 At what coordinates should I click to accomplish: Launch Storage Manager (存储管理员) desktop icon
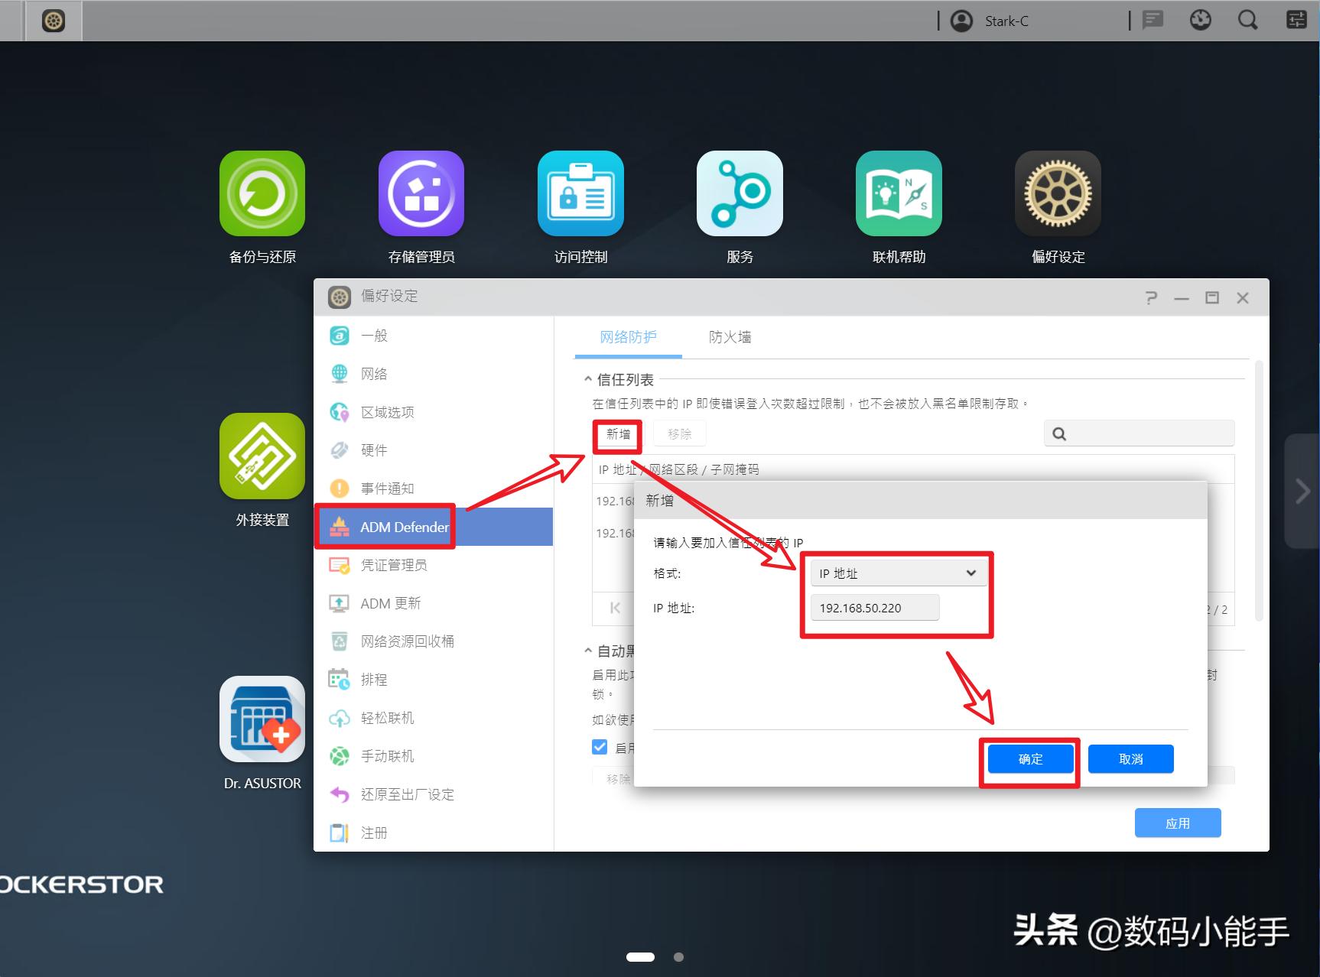click(x=421, y=193)
